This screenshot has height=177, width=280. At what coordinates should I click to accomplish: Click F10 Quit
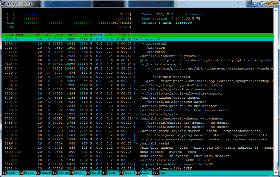click(160, 173)
